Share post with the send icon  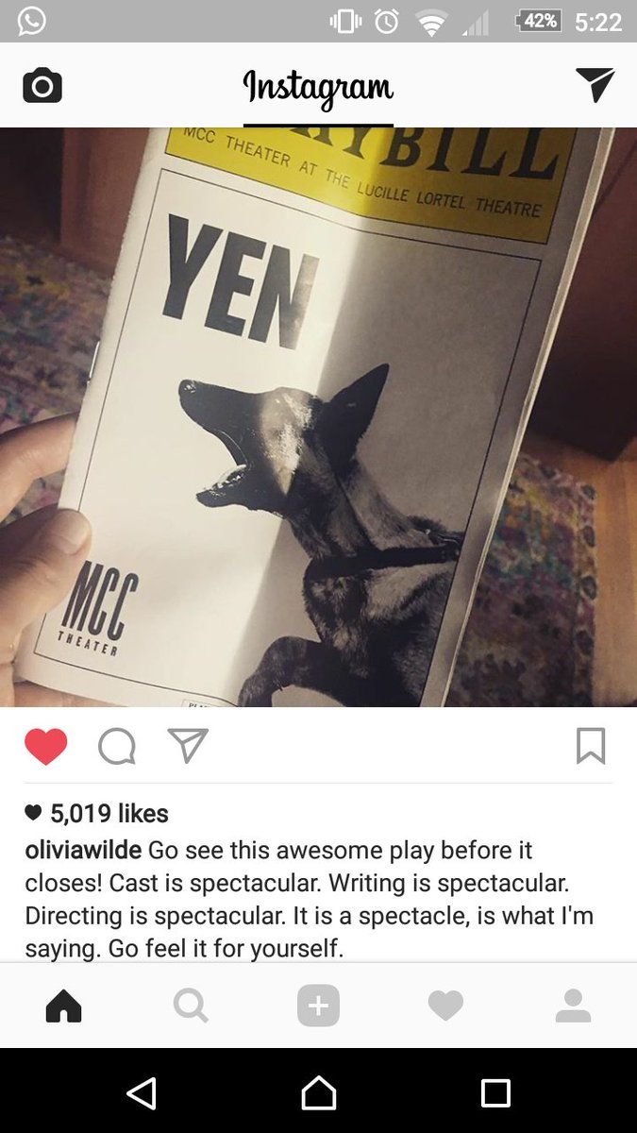(187, 745)
